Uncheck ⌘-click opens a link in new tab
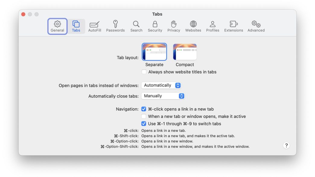The height and width of the screenshot is (177, 315). tap(144, 109)
